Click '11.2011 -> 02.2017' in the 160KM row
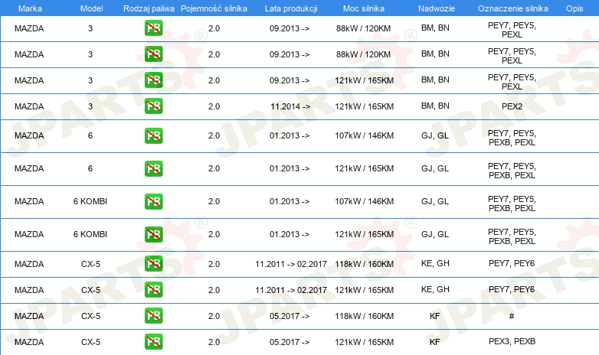599x355 pixels. [291, 264]
